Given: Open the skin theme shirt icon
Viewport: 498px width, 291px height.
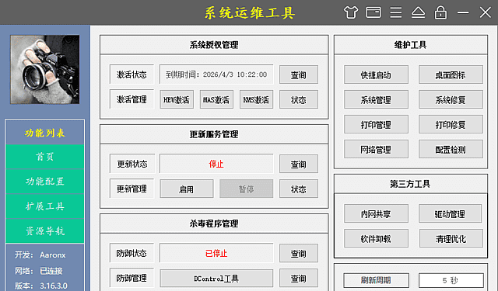Looking at the screenshot, I should (351, 12).
